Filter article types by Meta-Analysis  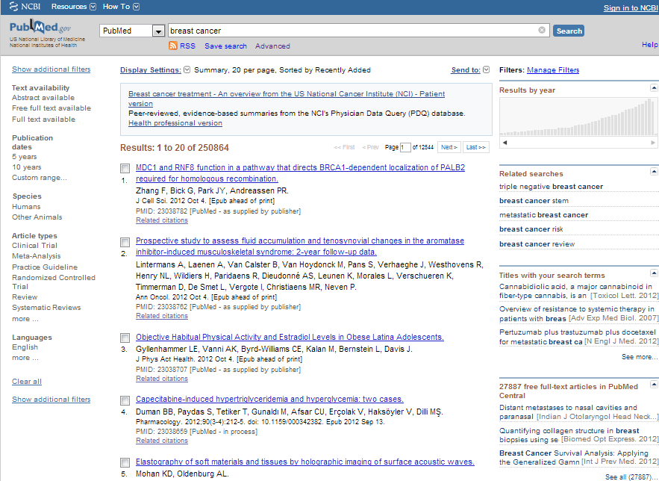pyautogui.click(x=36, y=256)
